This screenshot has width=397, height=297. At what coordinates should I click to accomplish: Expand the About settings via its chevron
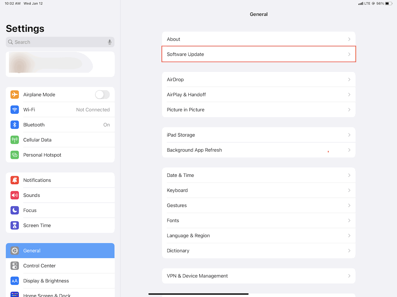coord(349,39)
